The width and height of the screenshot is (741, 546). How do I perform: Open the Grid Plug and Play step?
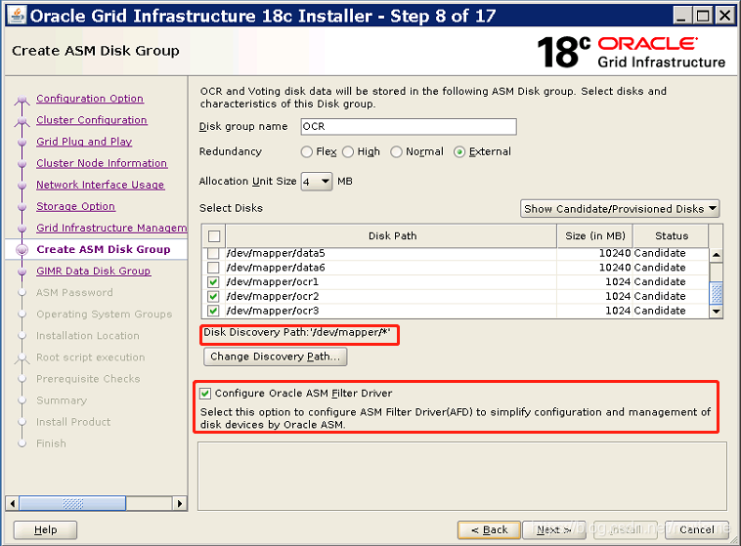click(84, 142)
